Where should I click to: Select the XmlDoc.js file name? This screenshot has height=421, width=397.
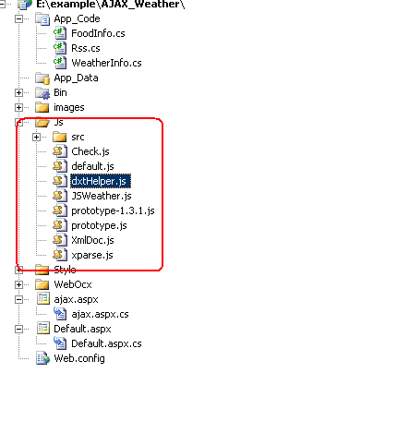pos(92,240)
